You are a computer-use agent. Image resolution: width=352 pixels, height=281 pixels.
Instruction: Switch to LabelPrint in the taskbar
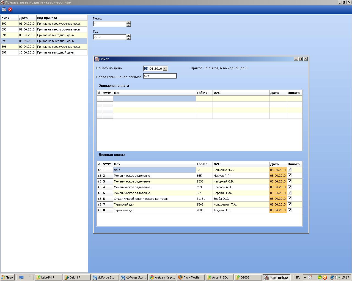(x=48, y=277)
